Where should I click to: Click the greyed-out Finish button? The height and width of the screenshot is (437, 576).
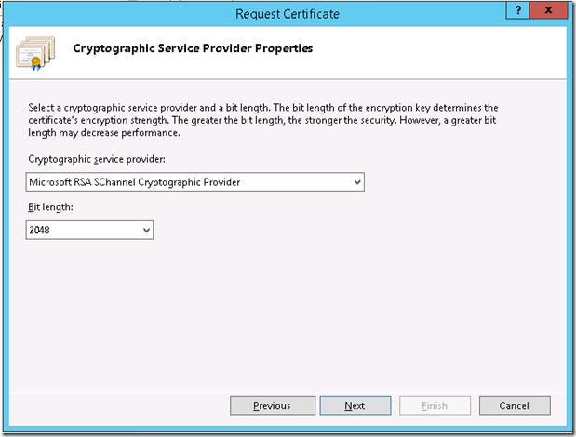pyautogui.click(x=435, y=405)
